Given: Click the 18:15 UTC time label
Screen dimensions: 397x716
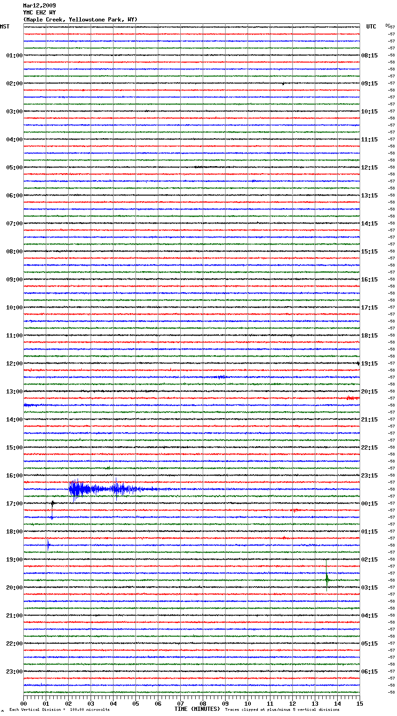Looking at the screenshot, I should 369,336.
